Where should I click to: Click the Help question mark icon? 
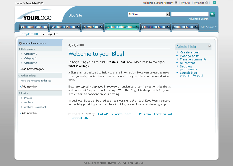coord(214,3)
